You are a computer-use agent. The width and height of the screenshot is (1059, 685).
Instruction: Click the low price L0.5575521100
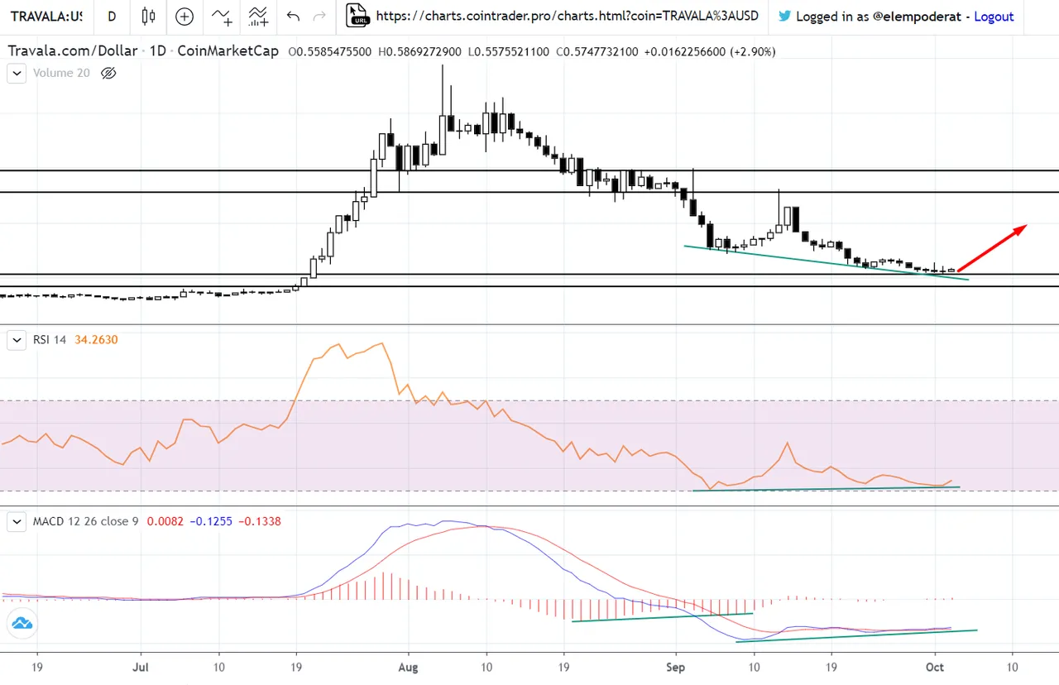[508, 51]
